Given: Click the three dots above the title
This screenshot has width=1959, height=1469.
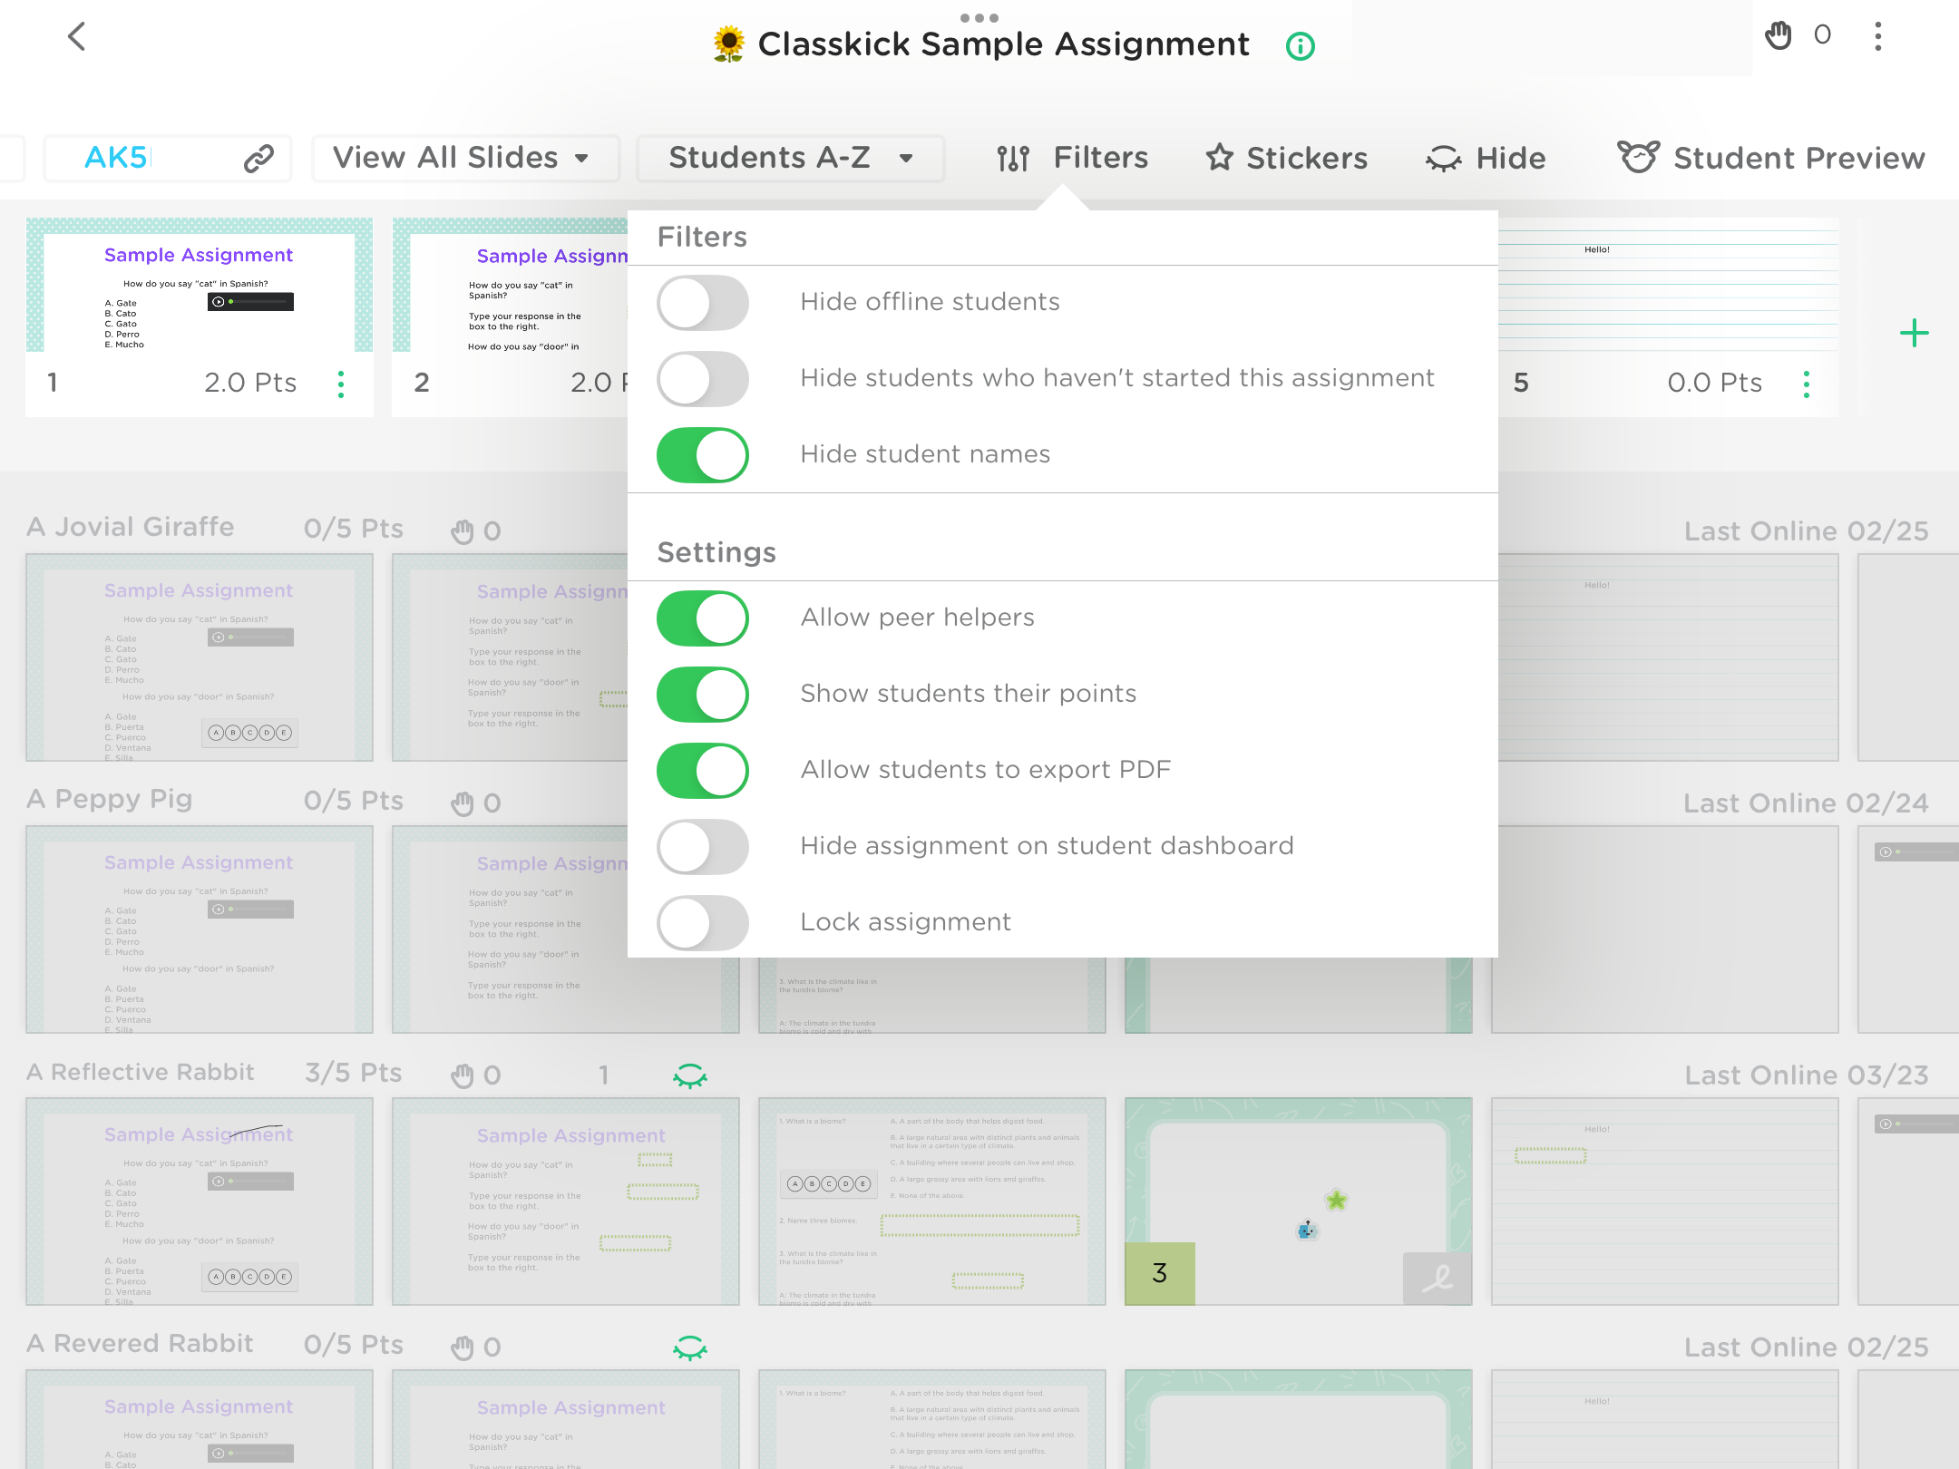Looking at the screenshot, I should click(979, 17).
